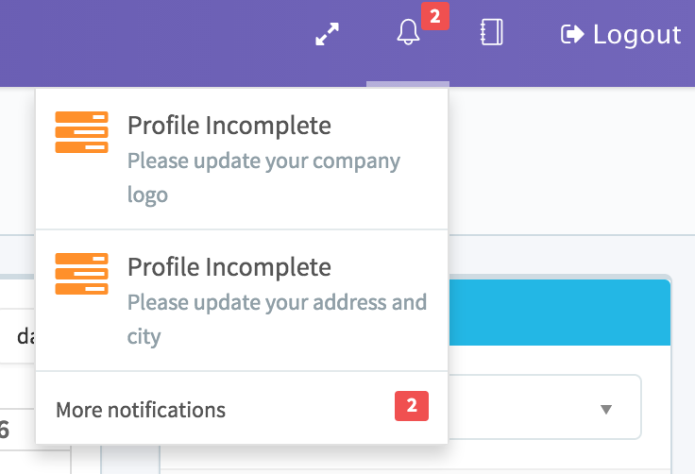Click the red 2 badge near More notifications
The image size is (695, 474).
click(411, 406)
